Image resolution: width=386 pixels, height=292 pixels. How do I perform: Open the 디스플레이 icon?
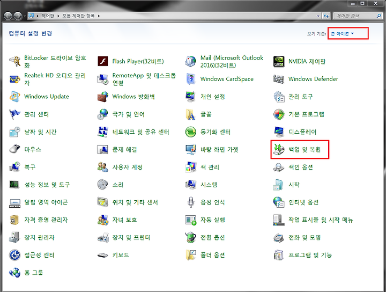[x=279, y=132]
